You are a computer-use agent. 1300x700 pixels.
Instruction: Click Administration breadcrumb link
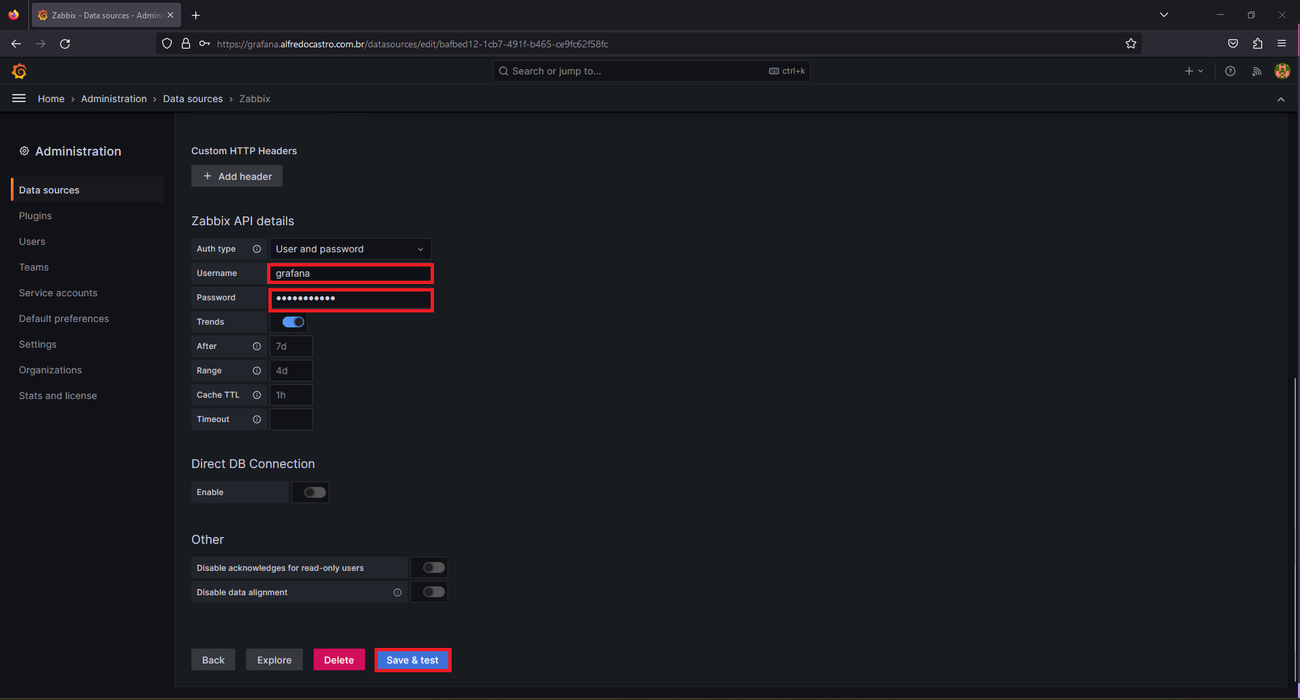tap(114, 99)
